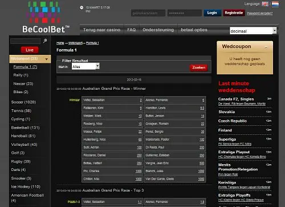Image resolution: width=285 pixels, height=207 pixels.
Task: Focus the password input field
Action: [185, 13]
